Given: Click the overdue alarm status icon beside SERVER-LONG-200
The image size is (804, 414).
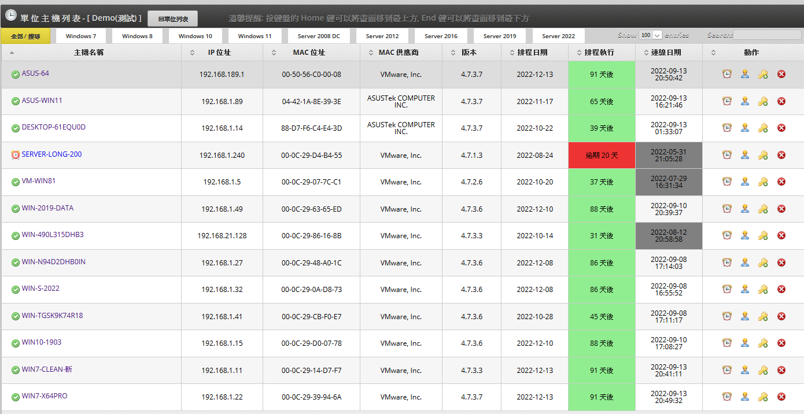Looking at the screenshot, I should click(16, 155).
